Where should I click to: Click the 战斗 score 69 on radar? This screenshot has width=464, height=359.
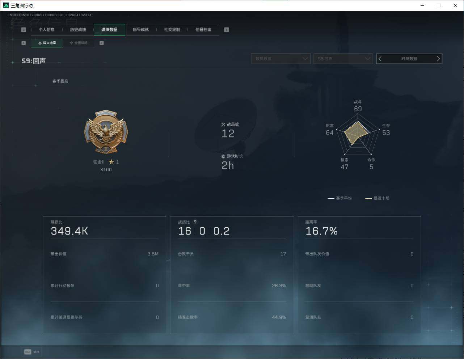[358, 109]
